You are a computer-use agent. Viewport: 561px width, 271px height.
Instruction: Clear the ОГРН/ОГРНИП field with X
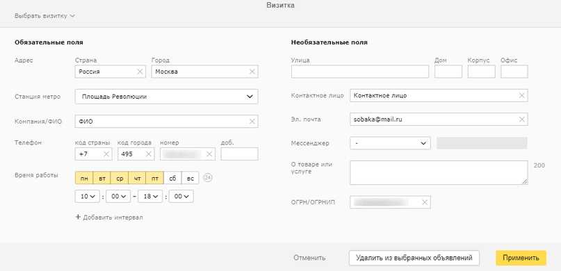(x=425, y=202)
